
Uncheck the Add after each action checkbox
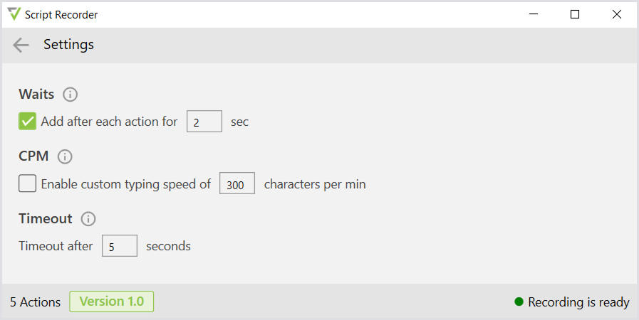[x=28, y=122]
